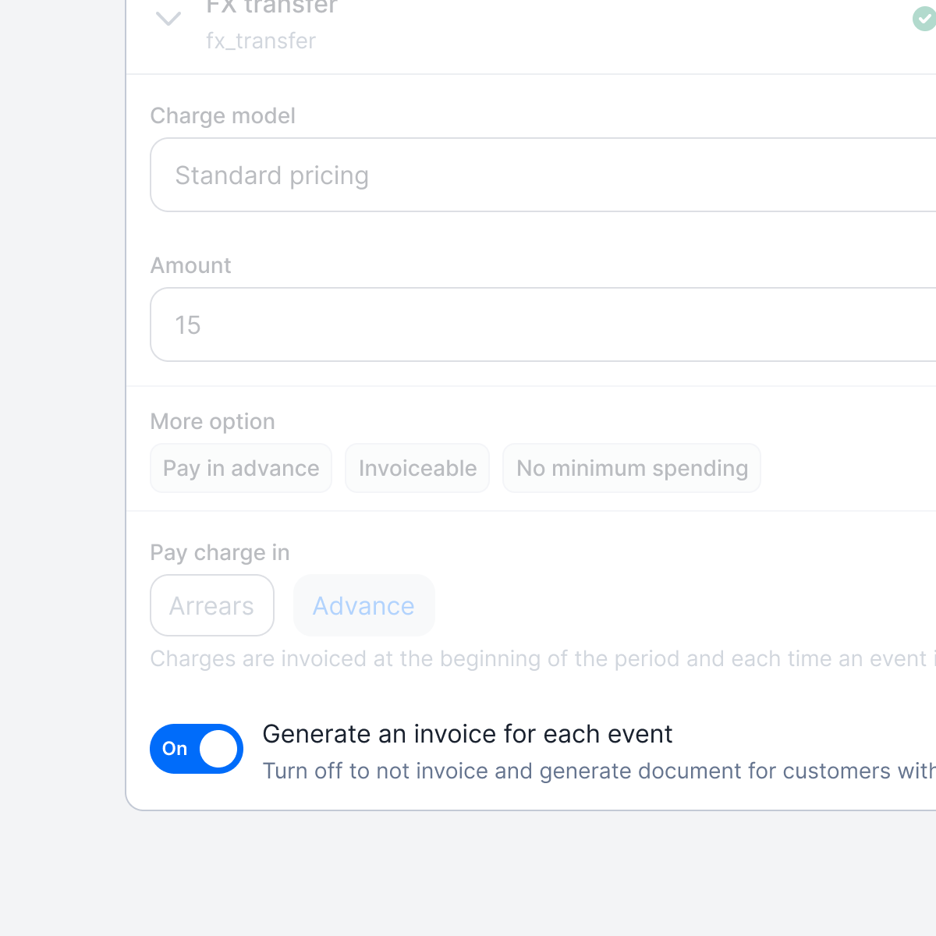Choose Advance for pay charge
The height and width of the screenshot is (936, 936).
(363, 605)
